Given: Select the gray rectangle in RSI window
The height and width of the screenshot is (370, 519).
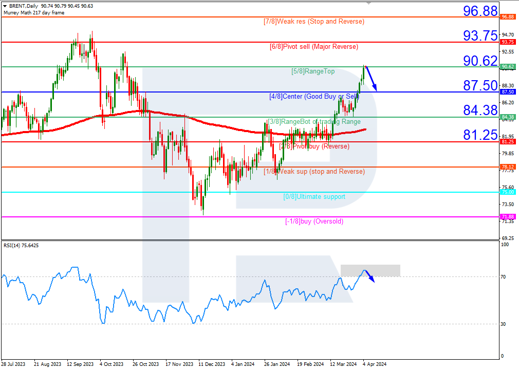Looking at the screenshot, I should coord(370,270).
